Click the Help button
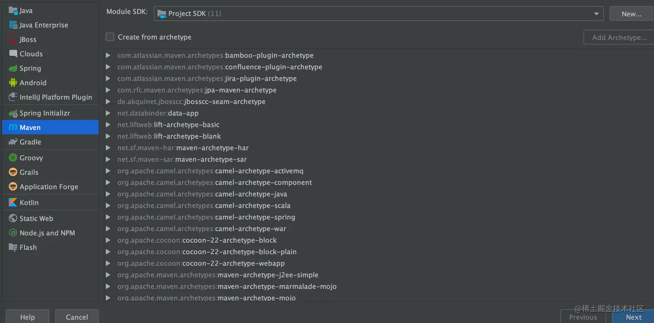Viewport: 654px width, 323px height. click(x=27, y=317)
